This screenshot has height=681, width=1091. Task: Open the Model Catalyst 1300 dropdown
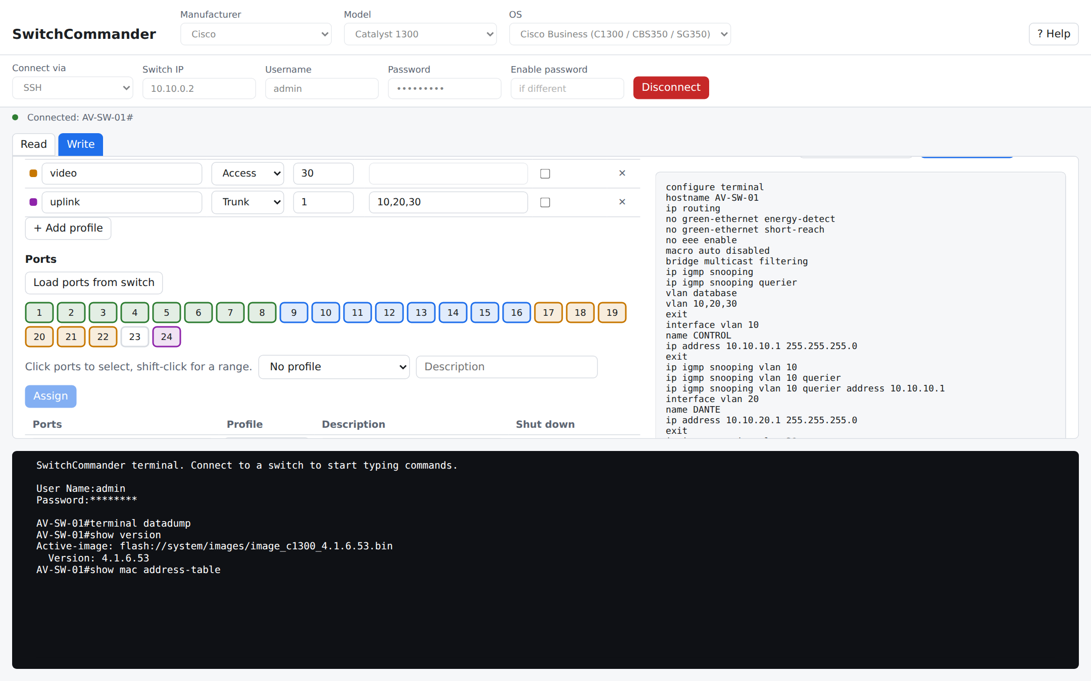[420, 34]
